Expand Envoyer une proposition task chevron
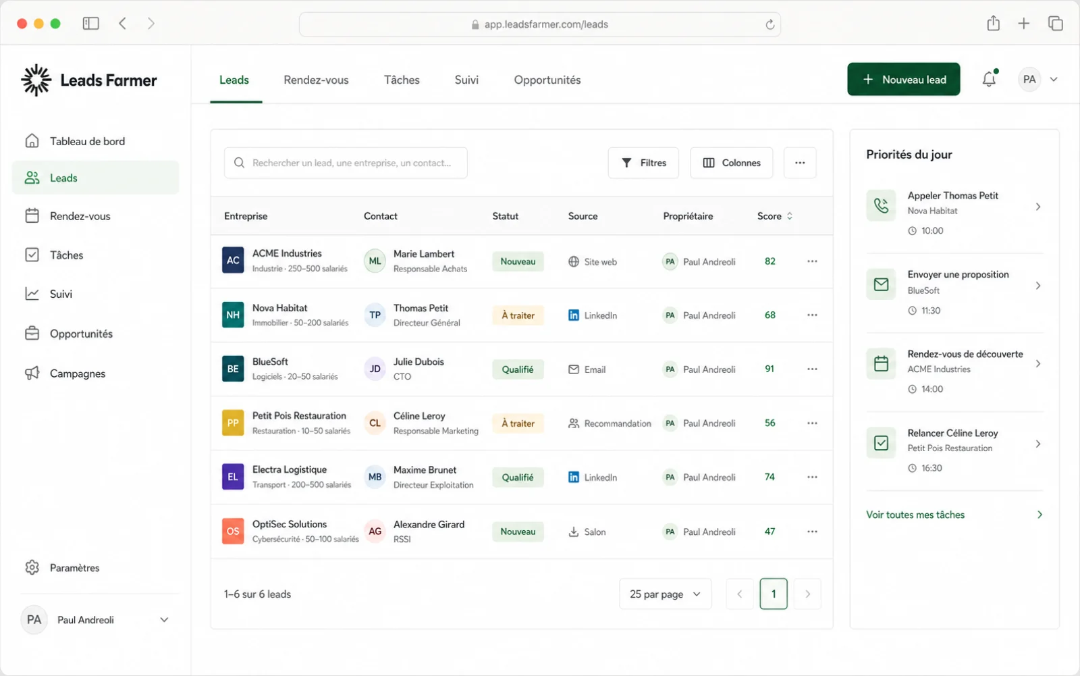This screenshot has height=676, width=1080. pos(1038,286)
